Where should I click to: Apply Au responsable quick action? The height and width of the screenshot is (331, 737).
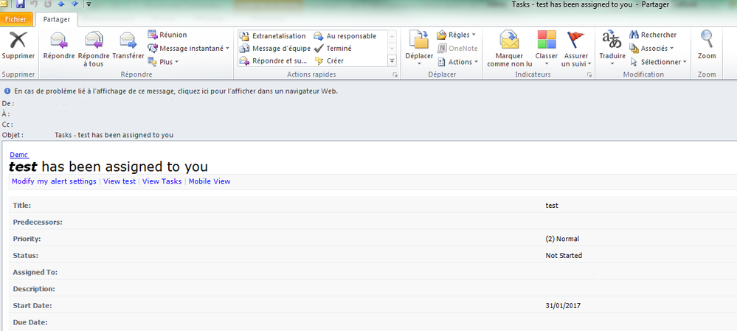345,36
